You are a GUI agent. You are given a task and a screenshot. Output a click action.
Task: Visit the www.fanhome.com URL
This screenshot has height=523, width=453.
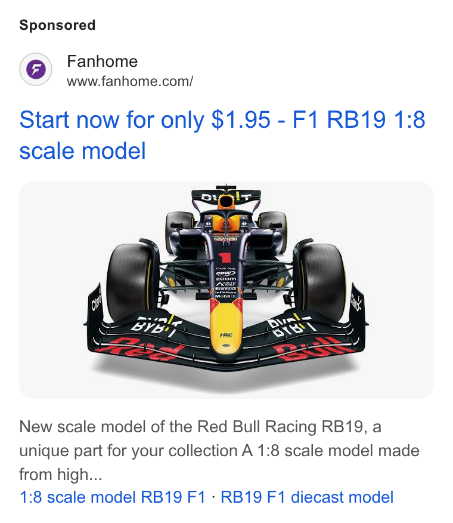130,81
